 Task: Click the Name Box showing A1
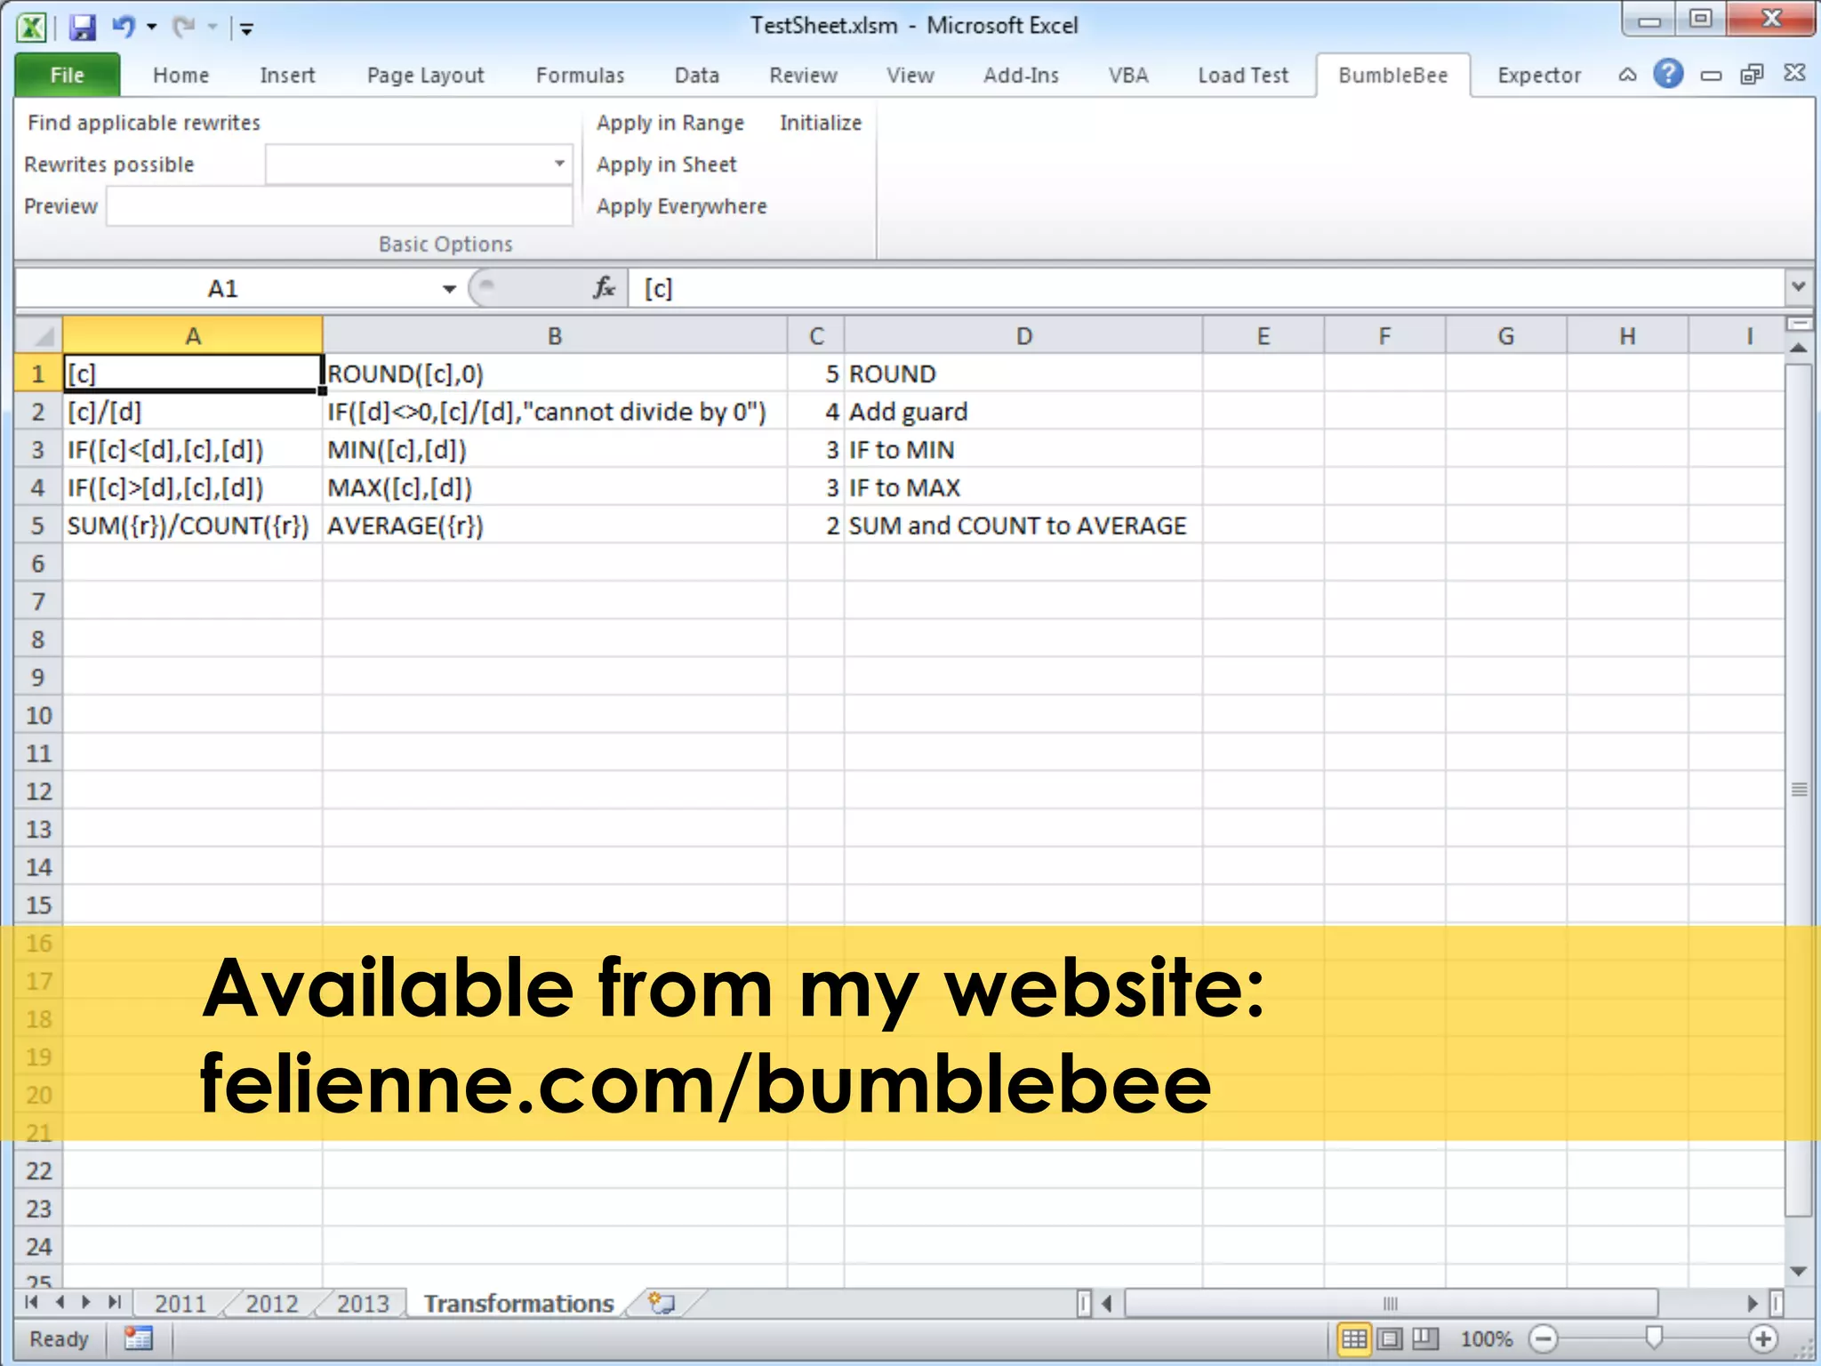point(224,288)
